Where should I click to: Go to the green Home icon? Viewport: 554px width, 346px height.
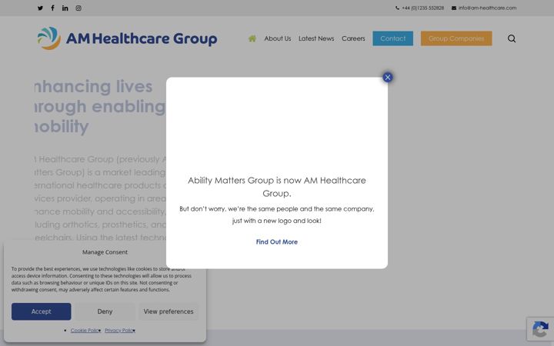coord(252,38)
